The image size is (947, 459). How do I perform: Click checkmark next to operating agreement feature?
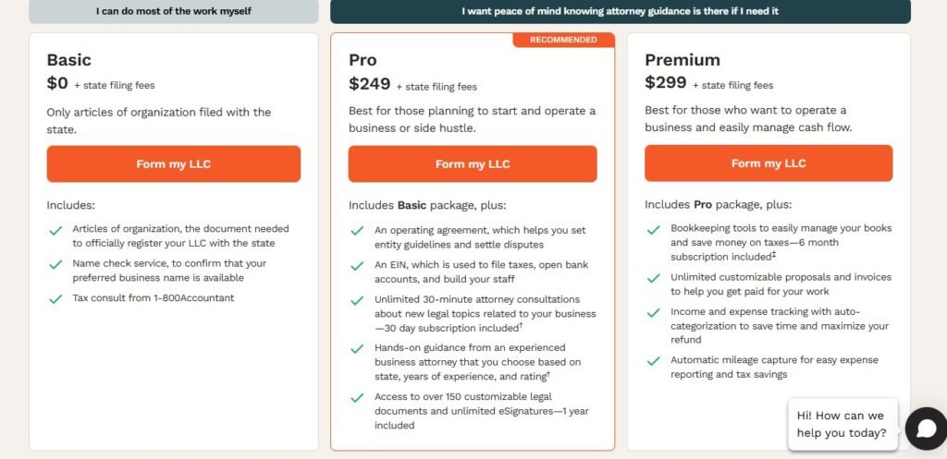(x=357, y=231)
